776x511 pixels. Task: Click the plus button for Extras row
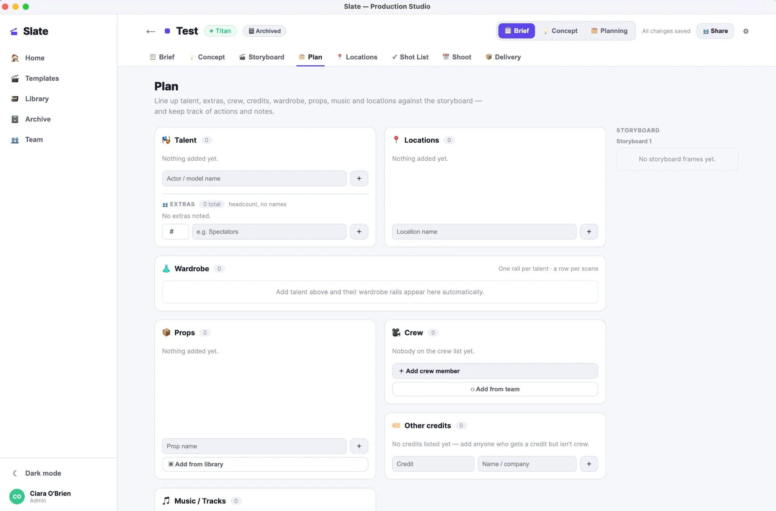(x=359, y=232)
